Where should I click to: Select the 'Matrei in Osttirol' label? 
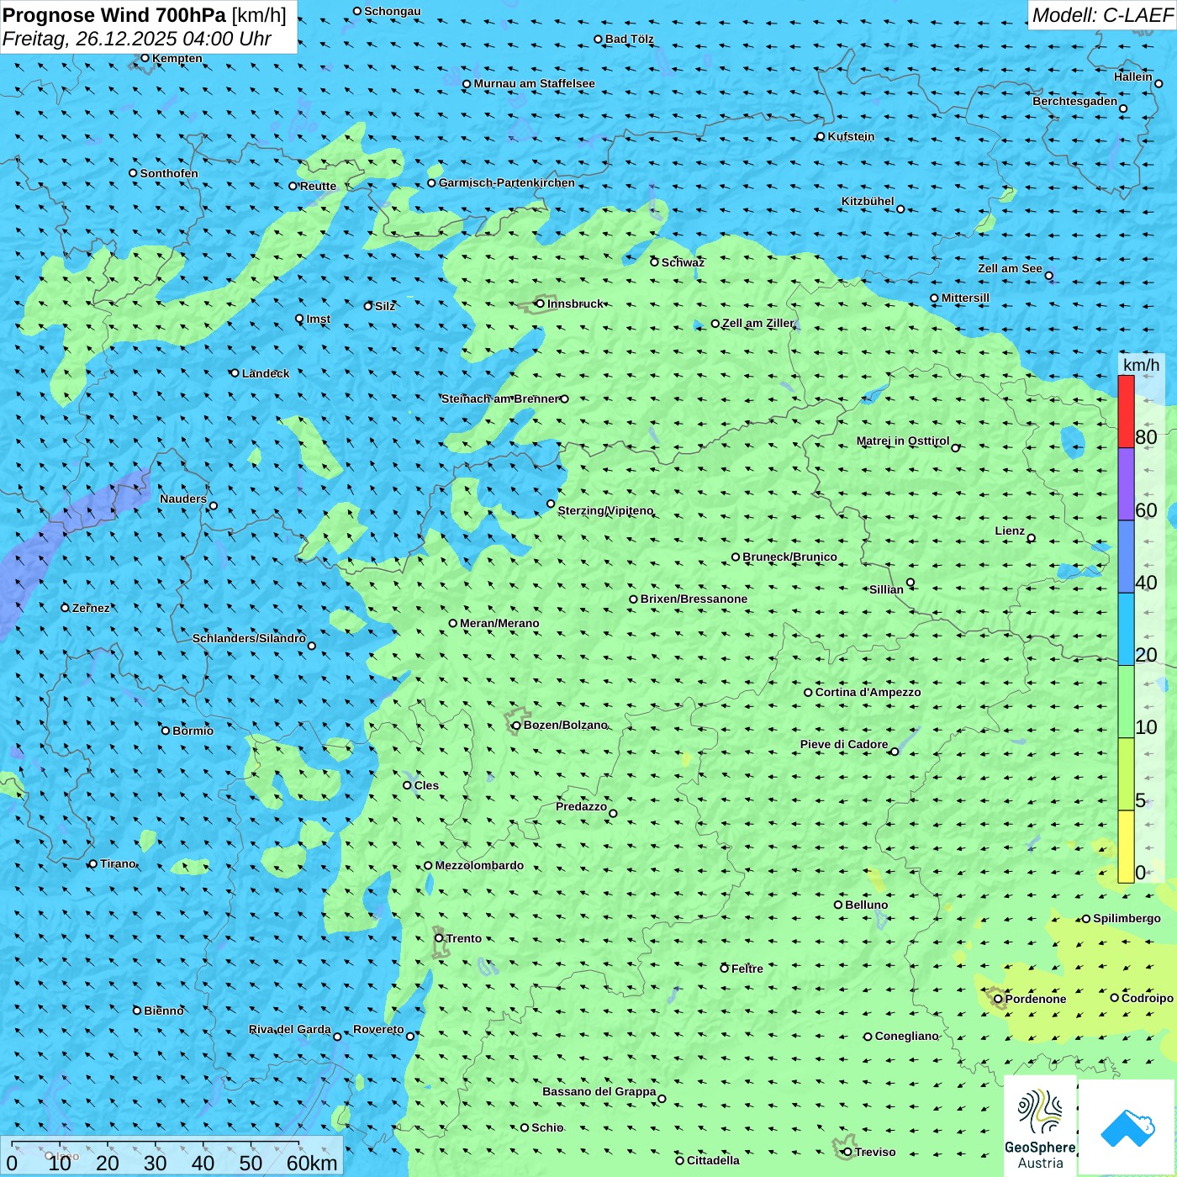[x=903, y=441]
